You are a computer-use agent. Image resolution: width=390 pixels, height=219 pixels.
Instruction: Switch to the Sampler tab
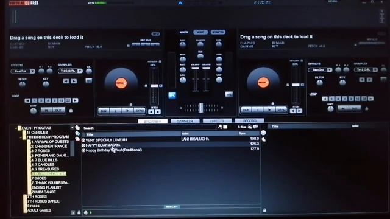tap(185, 121)
